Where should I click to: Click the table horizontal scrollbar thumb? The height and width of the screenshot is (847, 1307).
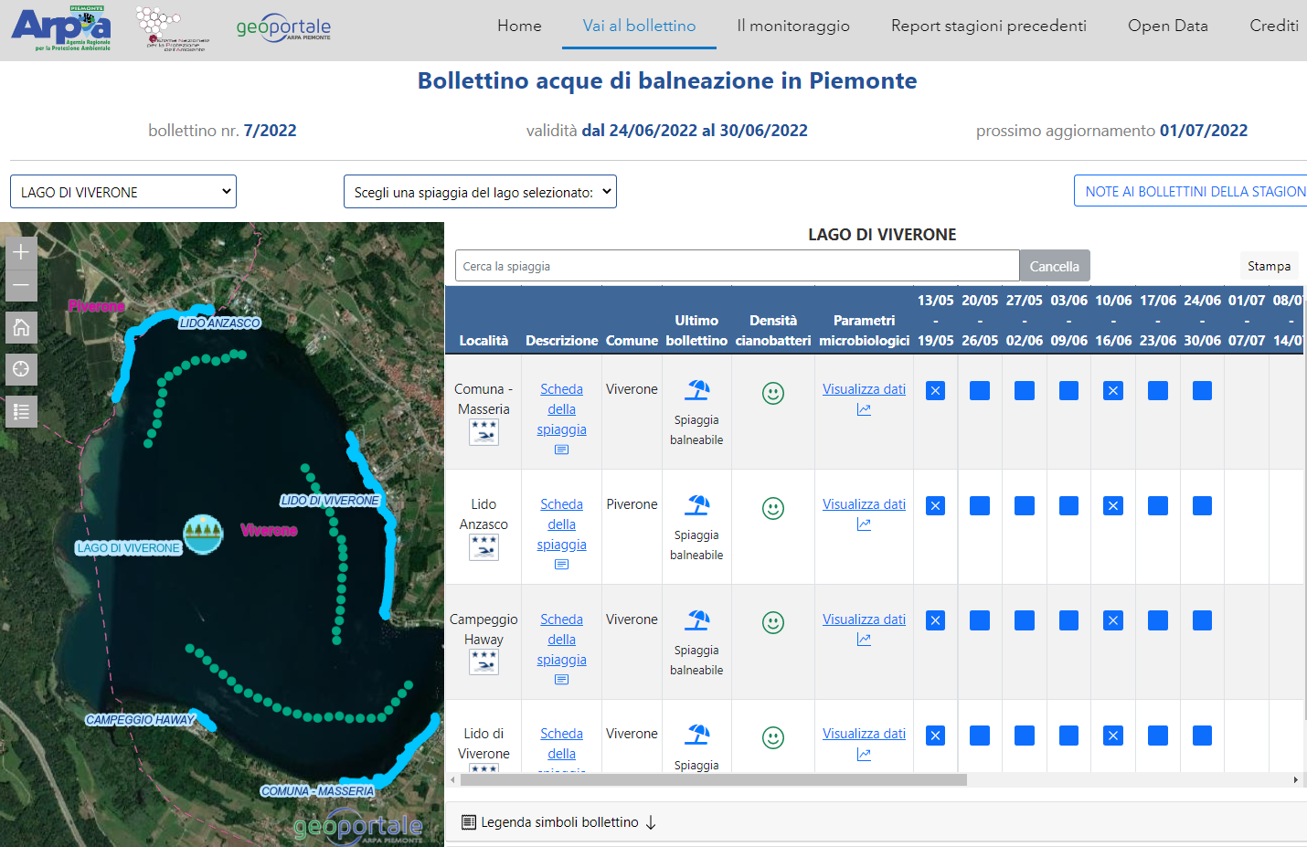coord(713,780)
